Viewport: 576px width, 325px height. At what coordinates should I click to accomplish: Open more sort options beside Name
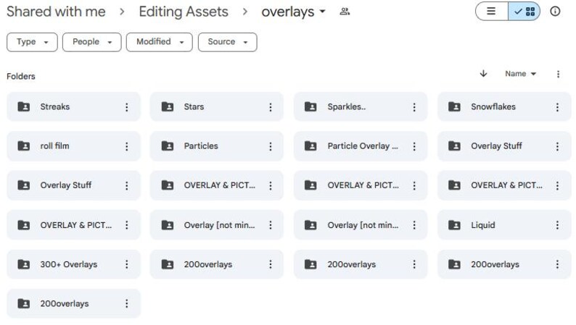point(558,75)
